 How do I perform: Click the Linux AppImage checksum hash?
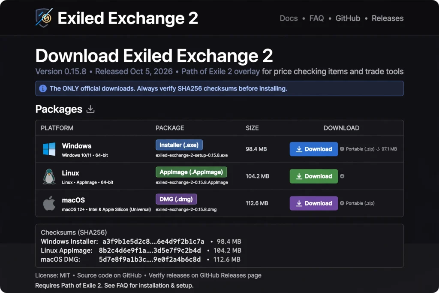[150, 251]
